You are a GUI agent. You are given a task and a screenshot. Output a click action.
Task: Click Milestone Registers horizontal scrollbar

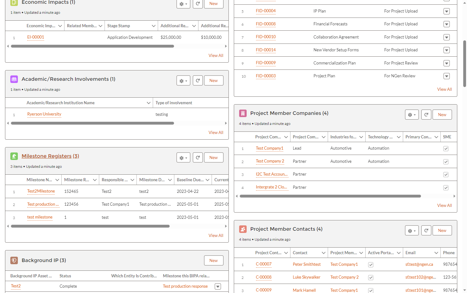pyautogui.click(x=90, y=226)
